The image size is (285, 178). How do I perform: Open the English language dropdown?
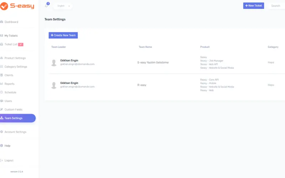(x=63, y=6)
